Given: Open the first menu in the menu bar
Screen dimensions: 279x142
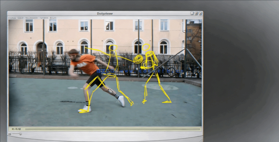Looking at the screenshot, I should [x=12, y=18].
